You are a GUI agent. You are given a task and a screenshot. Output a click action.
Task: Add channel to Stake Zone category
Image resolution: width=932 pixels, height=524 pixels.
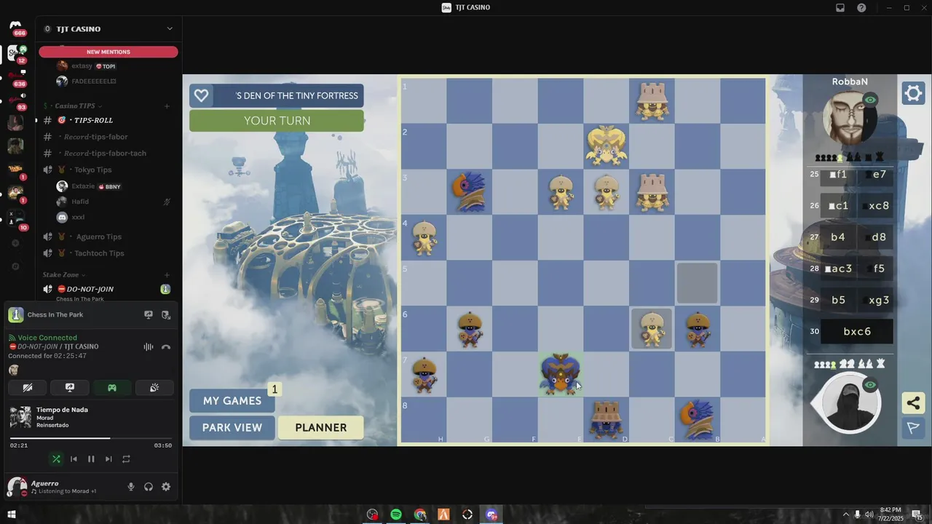pos(167,275)
